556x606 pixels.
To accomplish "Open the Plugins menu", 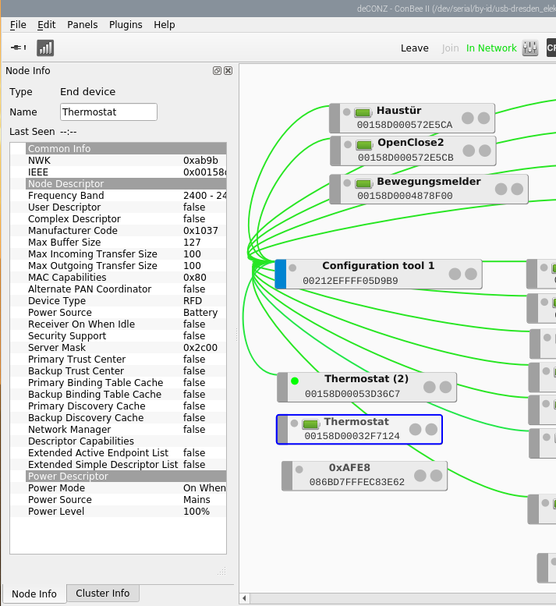I will [x=126, y=25].
